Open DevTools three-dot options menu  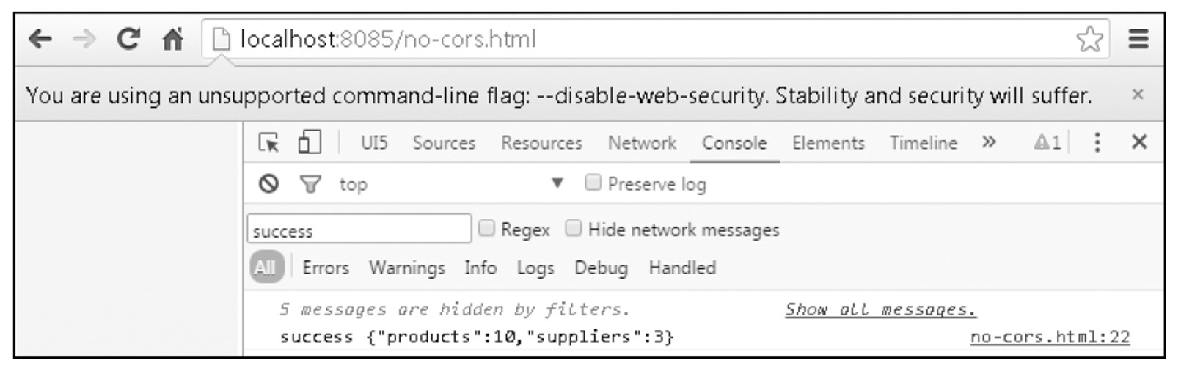point(1097,142)
